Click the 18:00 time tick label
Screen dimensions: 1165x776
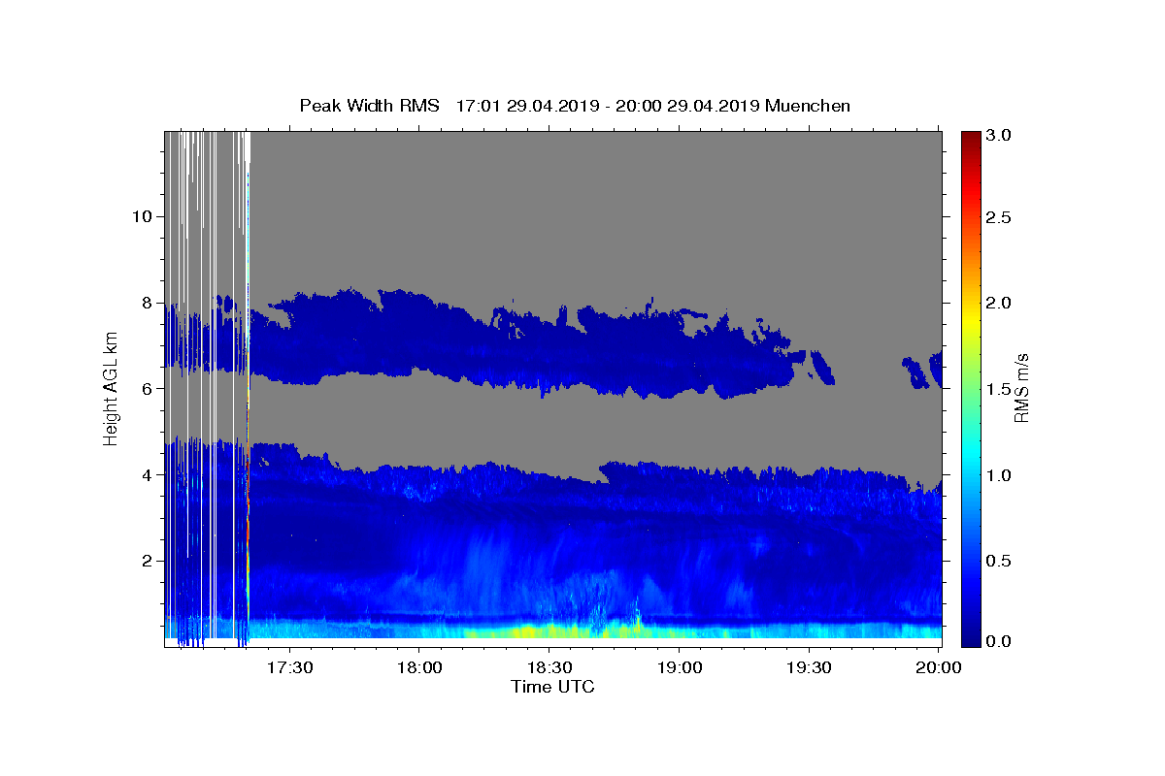tap(419, 668)
